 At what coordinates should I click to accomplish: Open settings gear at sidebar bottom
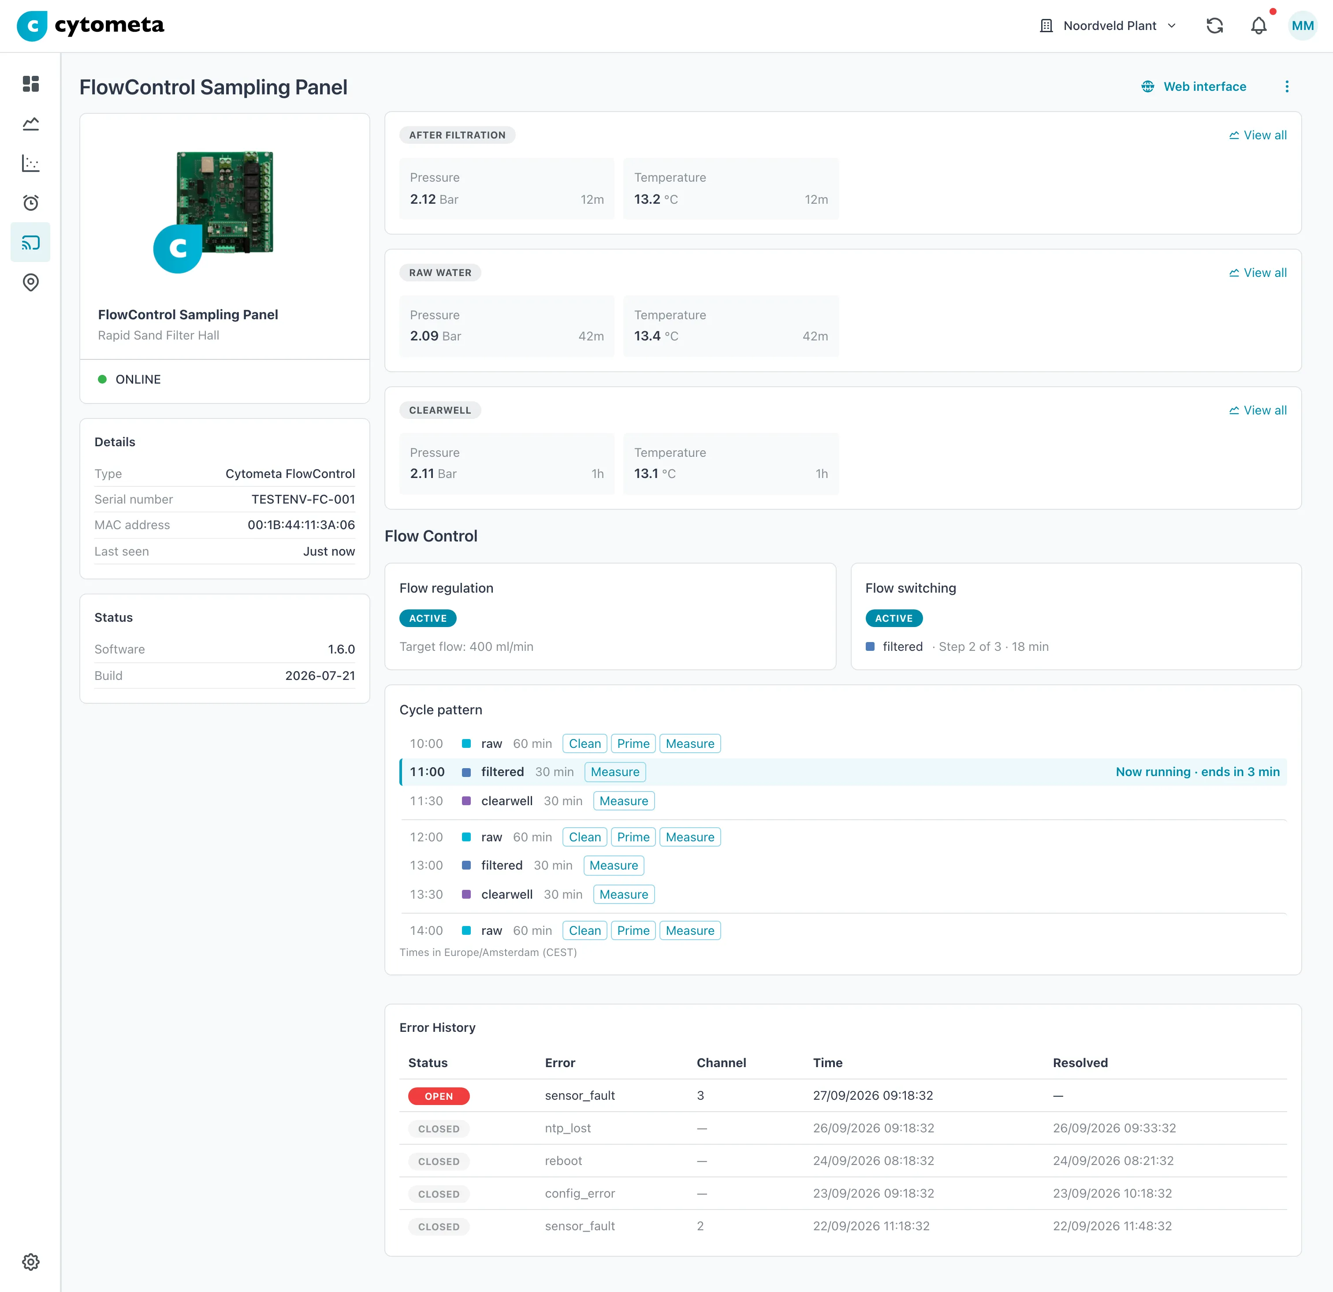click(x=30, y=1262)
